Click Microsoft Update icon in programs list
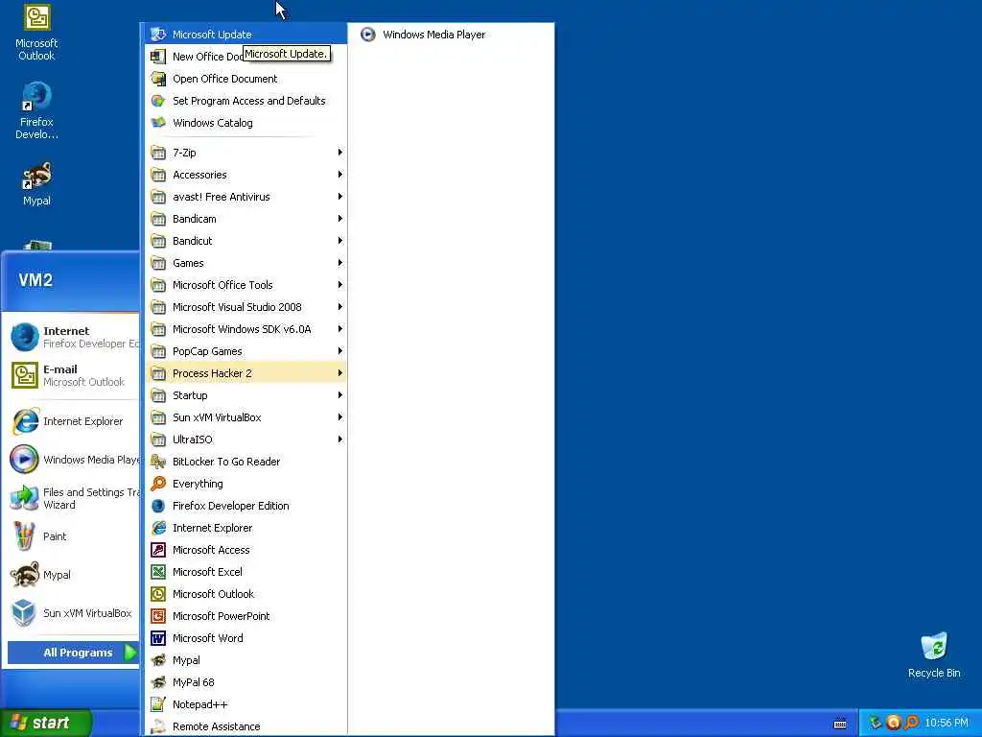Image resolution: width=982 pixels, height=737 pixels. (x=158, y=35)
